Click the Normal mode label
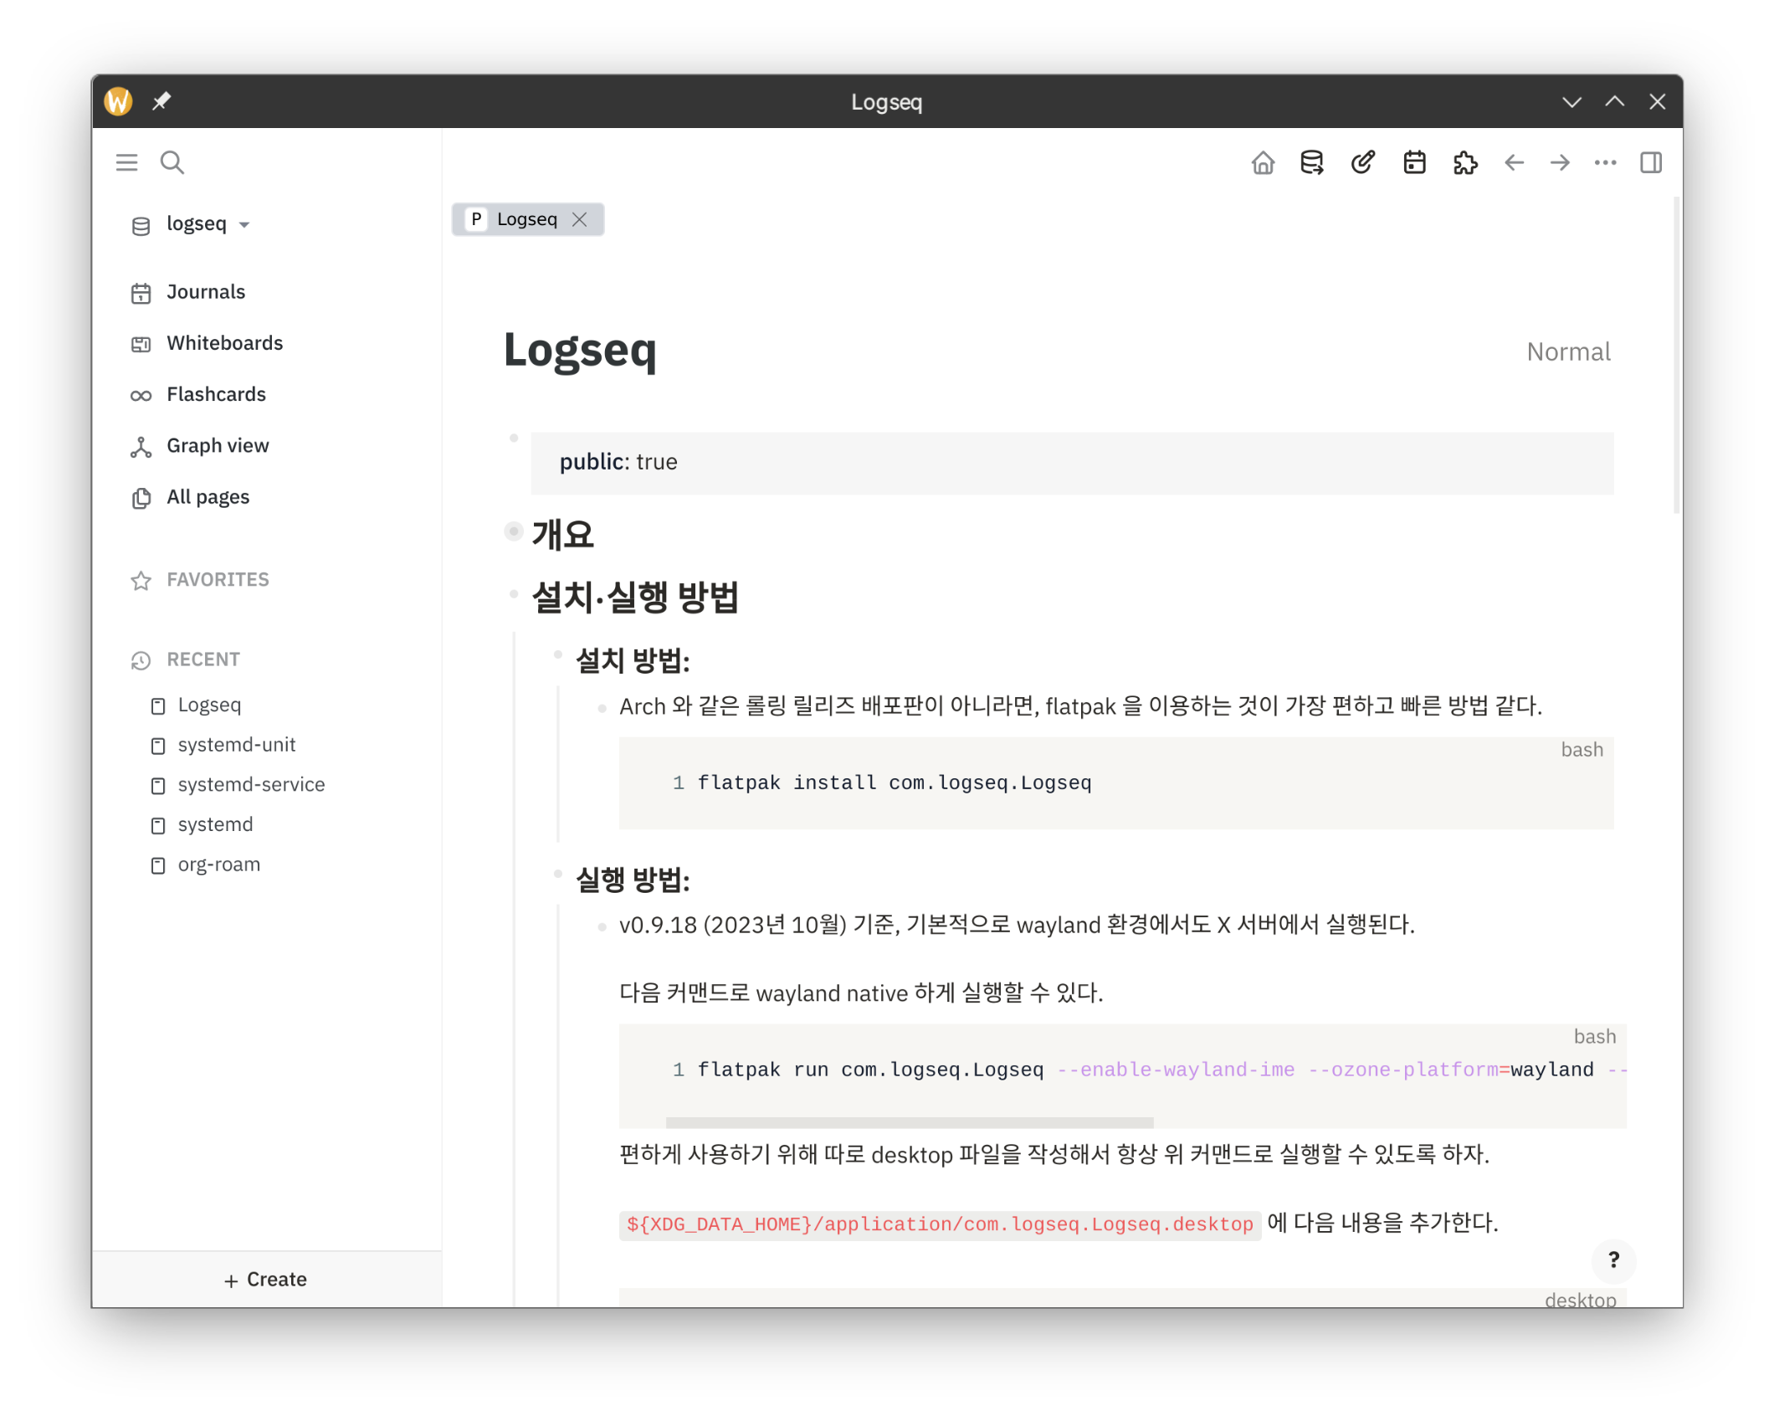 pos(1569,352)
